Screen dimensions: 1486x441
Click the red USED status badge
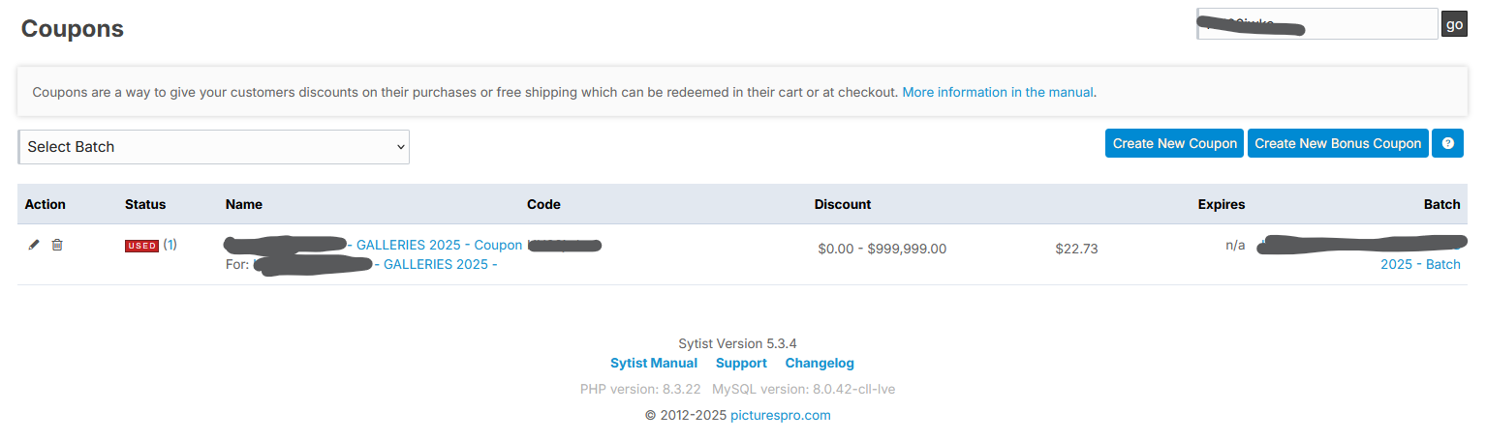(141, 246)
